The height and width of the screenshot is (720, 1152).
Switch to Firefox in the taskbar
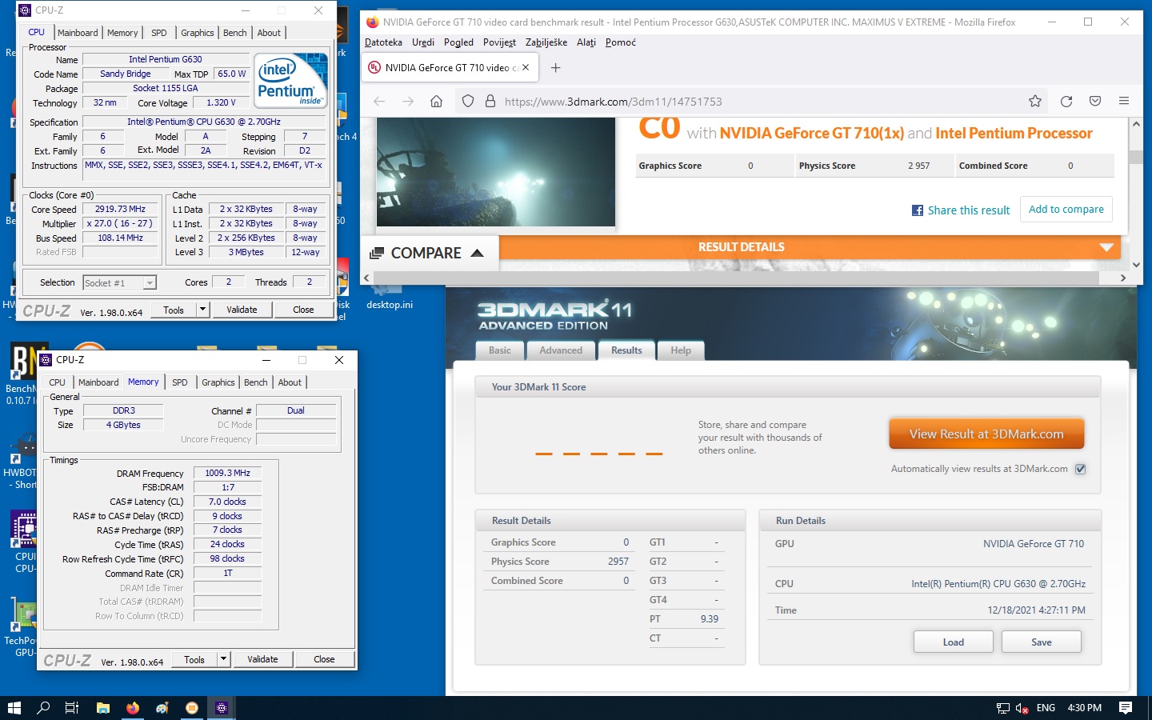point(132,708)
